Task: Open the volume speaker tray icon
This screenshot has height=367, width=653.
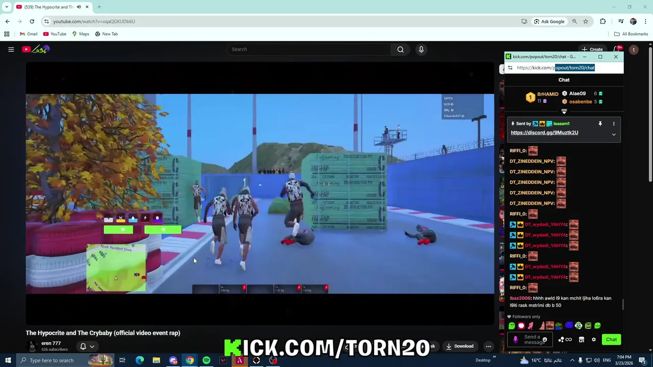Action: pyautogui.click(x=596, y=360)
